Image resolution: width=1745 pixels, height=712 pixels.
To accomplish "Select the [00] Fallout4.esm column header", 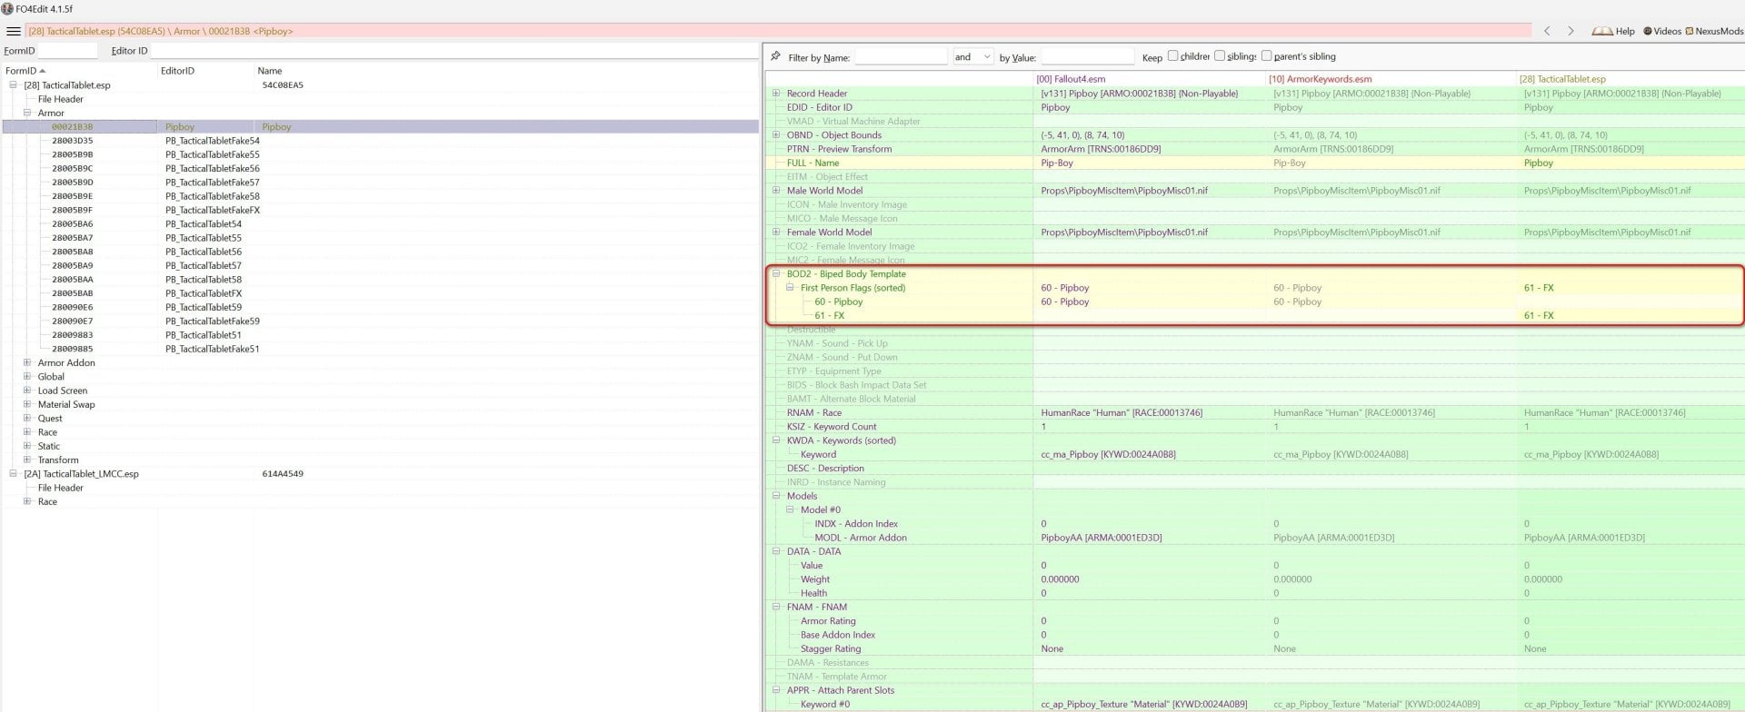I will point(1071,79).
